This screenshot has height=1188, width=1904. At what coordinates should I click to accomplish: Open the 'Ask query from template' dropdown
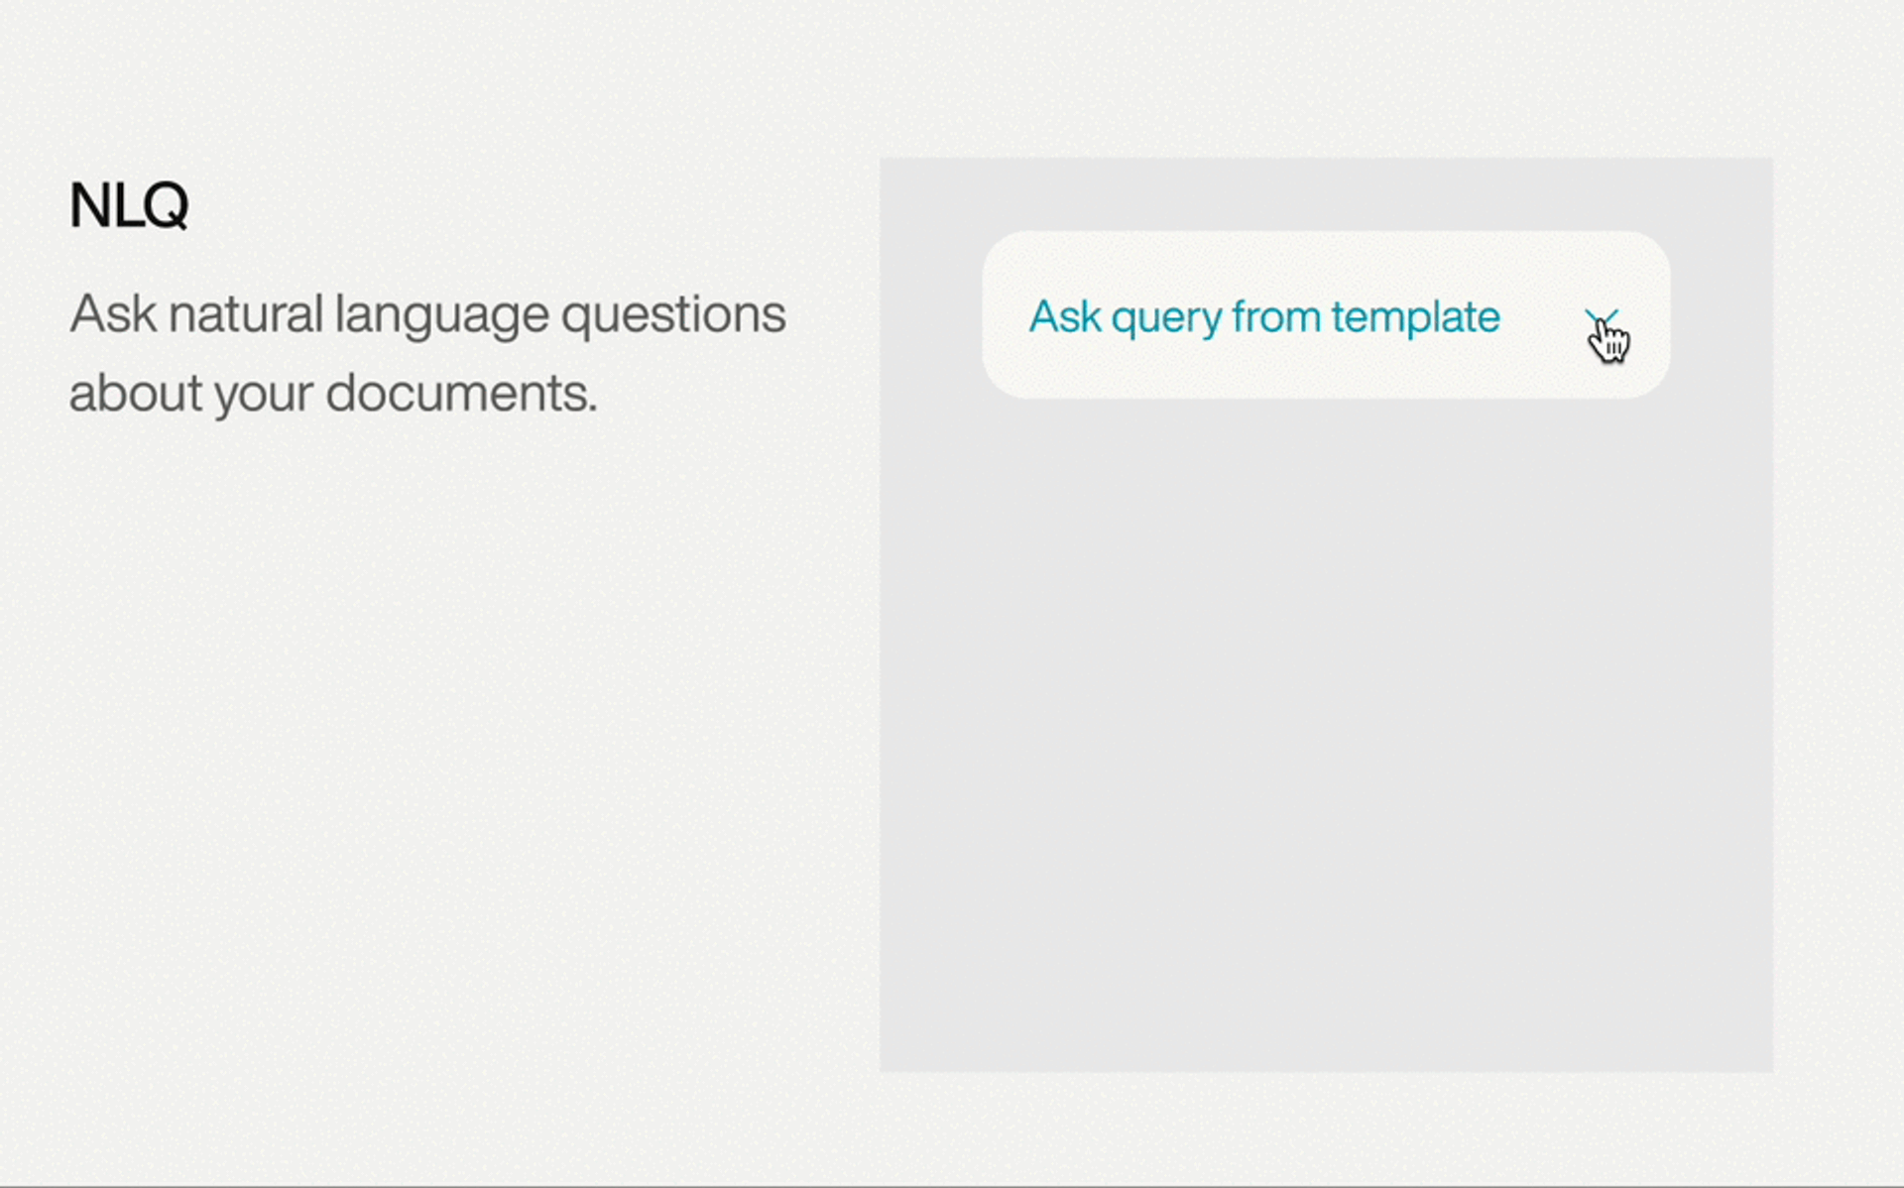[1325, 315]
